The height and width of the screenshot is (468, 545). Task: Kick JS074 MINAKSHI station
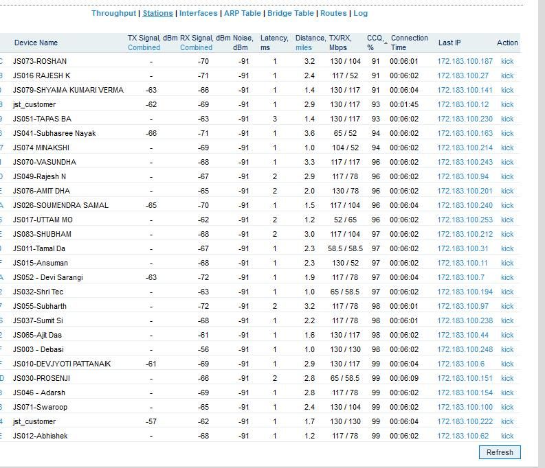507,148
